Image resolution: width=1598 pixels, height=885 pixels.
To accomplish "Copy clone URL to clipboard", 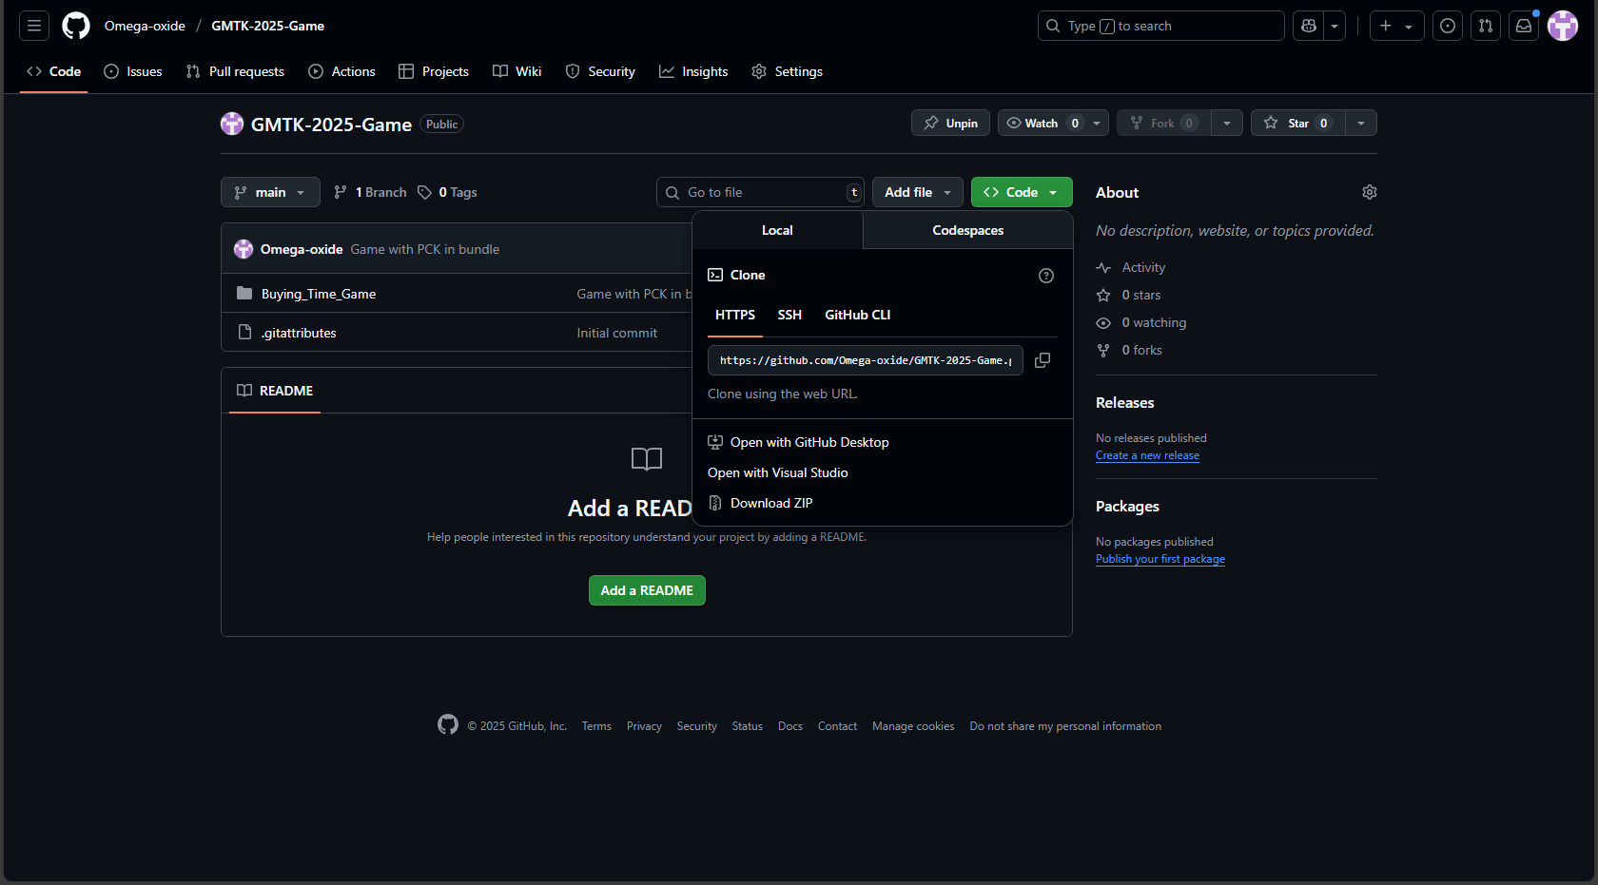I will point(1043,360).
